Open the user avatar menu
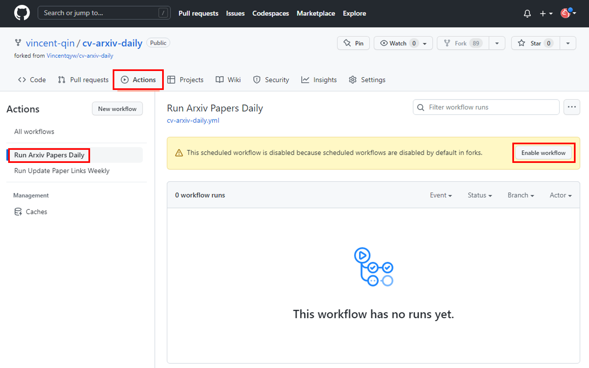Image resolution: width=589 pixels, height=368 pixels. pos(568,13)
